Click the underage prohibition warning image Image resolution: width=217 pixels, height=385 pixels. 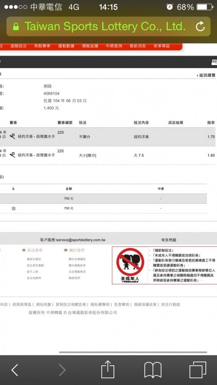(x=130, y=265)
